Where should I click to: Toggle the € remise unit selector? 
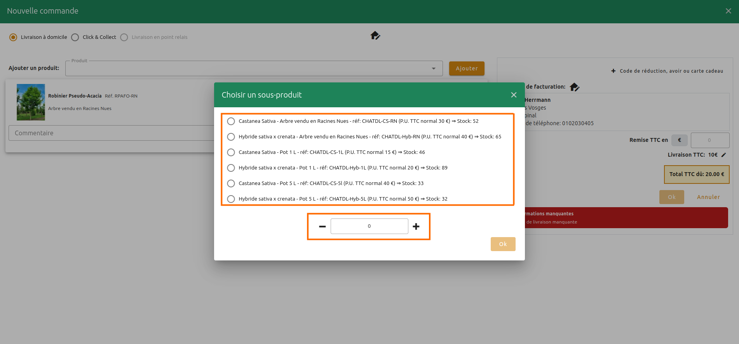(679, 140)
